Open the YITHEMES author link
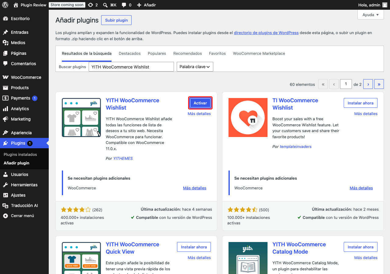The width and height of the screenshot is (390, 274). [x=123, y=158]
